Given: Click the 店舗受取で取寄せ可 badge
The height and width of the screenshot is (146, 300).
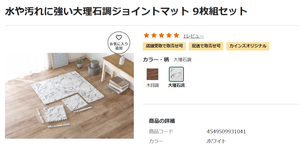Looking at the screenshot, I should (x=164, y=46).
